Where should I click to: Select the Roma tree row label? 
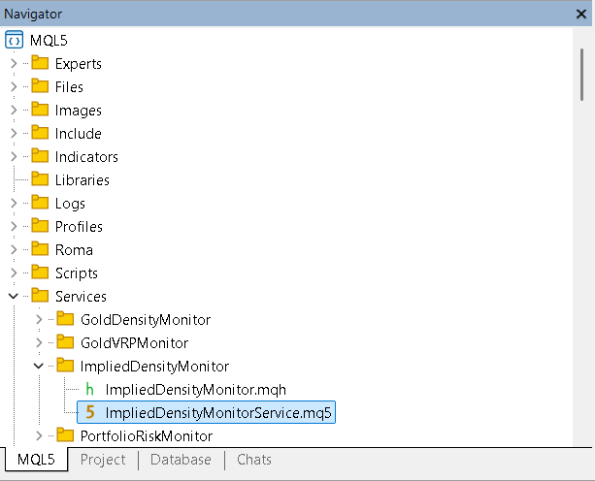click(x=74, y=250)
